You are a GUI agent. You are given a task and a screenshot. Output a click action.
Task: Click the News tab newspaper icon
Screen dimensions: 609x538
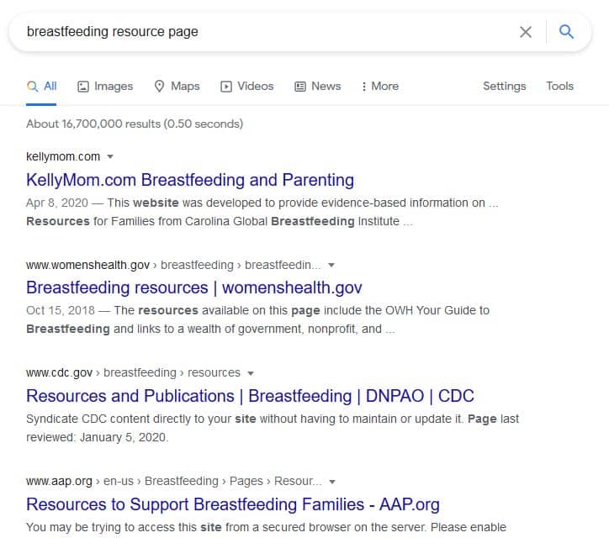pos(300,86)
